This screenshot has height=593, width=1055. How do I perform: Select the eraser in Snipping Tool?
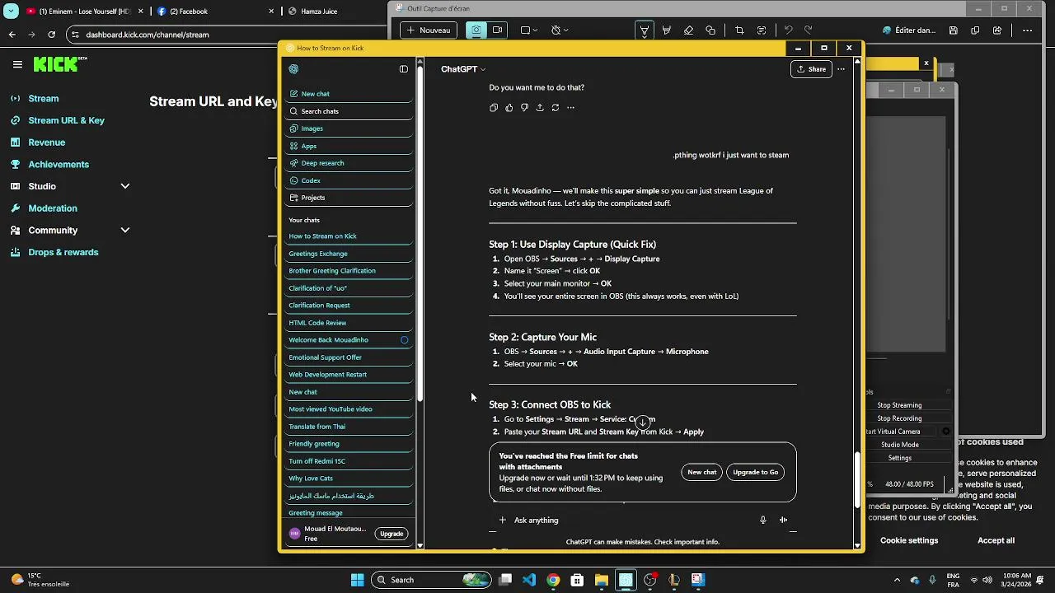click(688, 30)
